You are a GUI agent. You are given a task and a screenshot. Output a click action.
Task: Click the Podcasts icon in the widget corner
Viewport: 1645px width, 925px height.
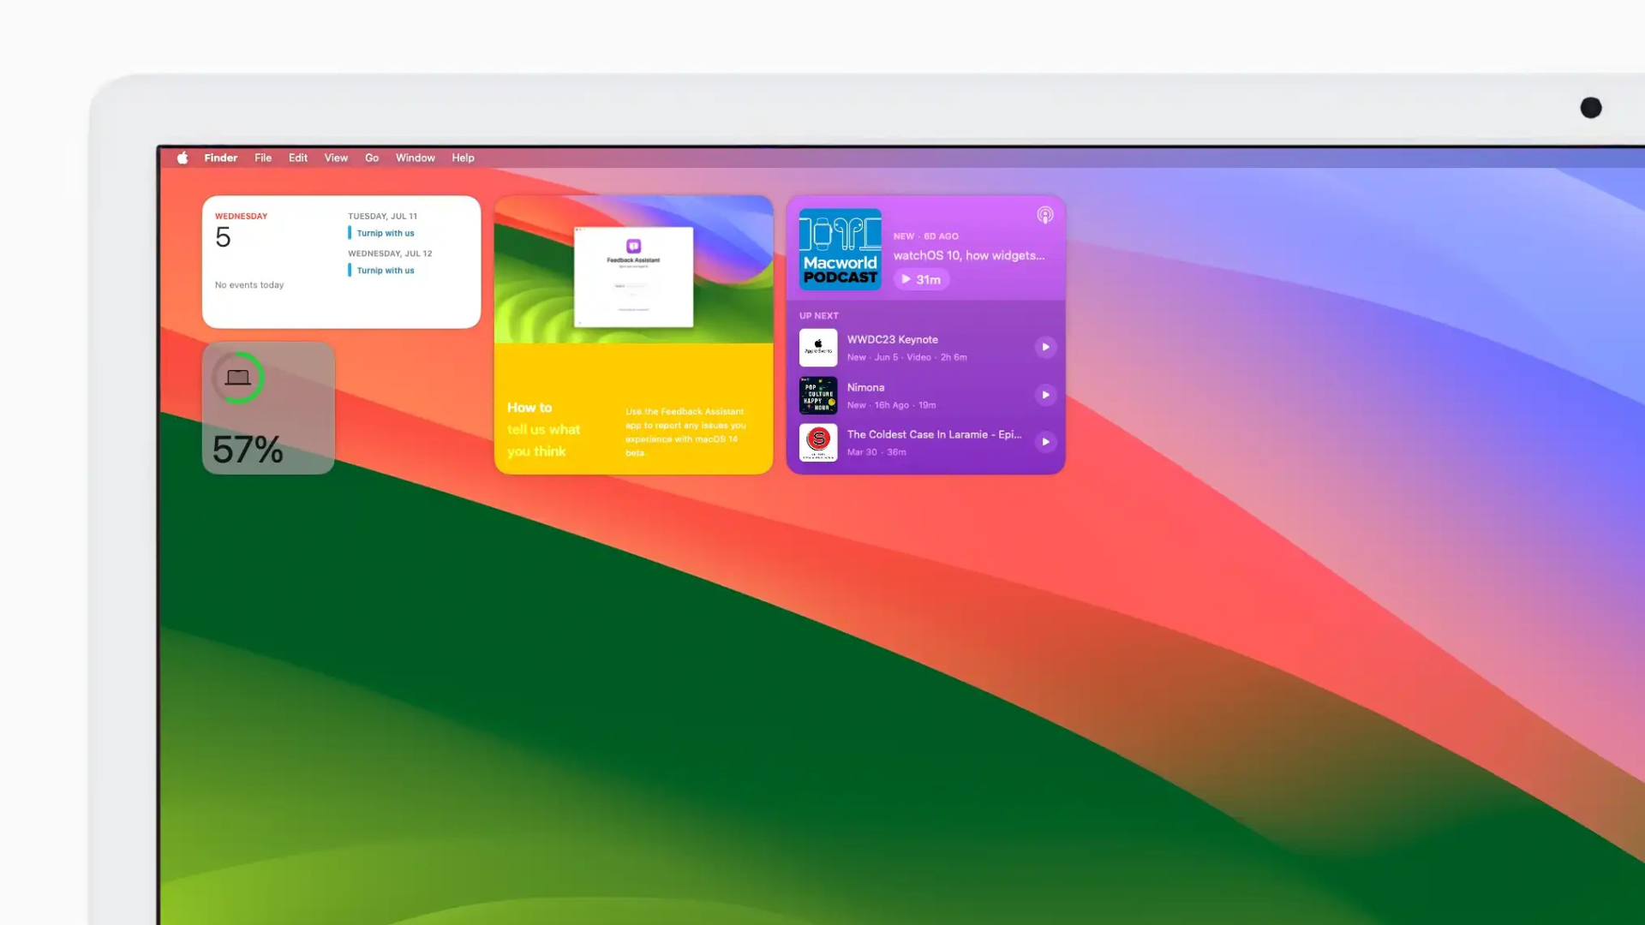(1044, 215)
